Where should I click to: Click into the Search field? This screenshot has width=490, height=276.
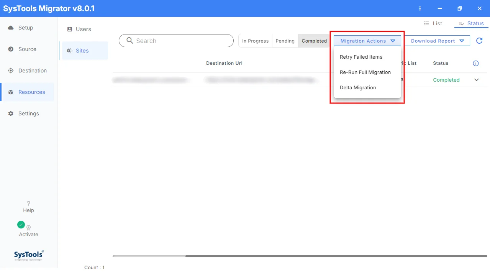click(176, 41)
